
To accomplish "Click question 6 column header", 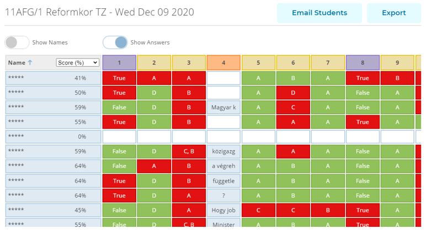I will coord(293,63).
